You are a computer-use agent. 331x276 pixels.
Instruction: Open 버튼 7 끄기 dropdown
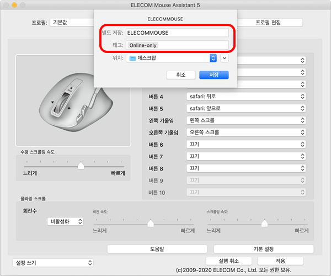pos(246,156)
